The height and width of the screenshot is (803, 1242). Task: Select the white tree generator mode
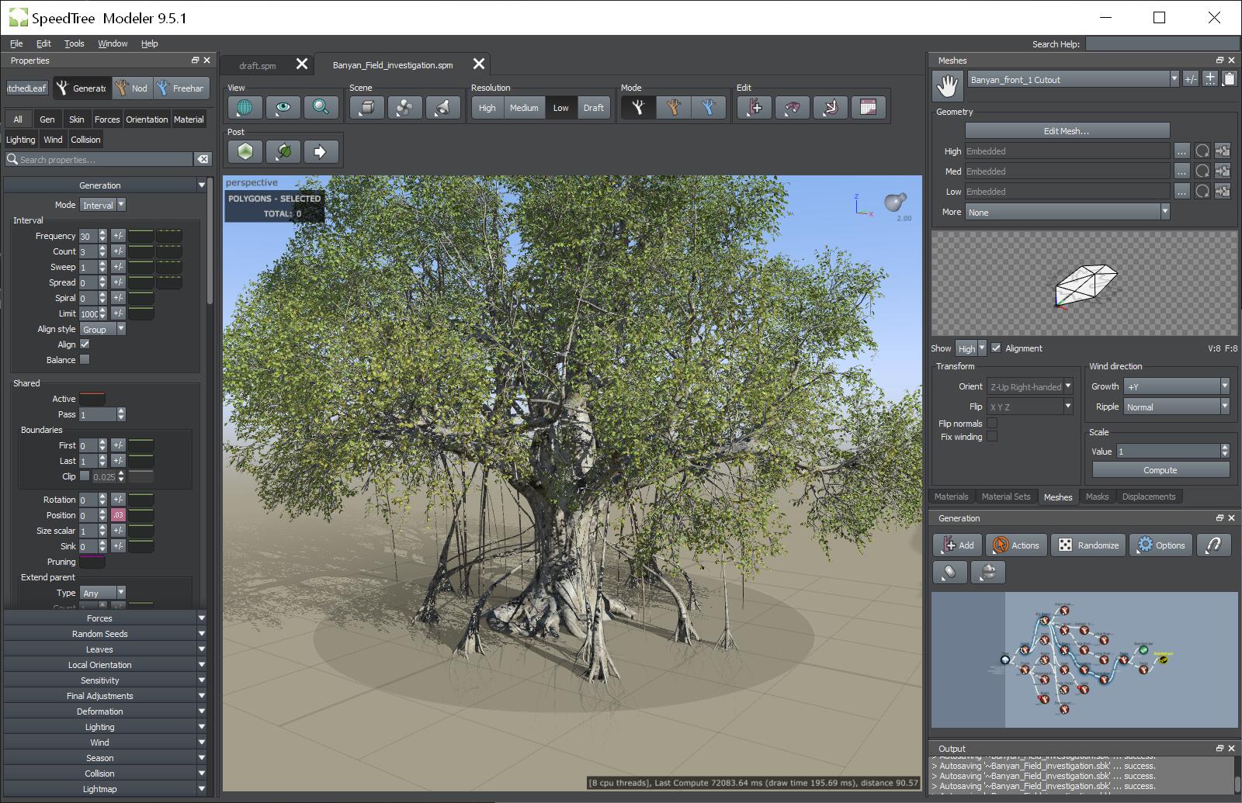[x=638, y=108]
